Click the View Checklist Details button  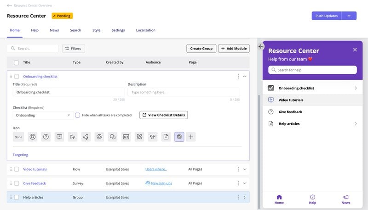[163, 115]
